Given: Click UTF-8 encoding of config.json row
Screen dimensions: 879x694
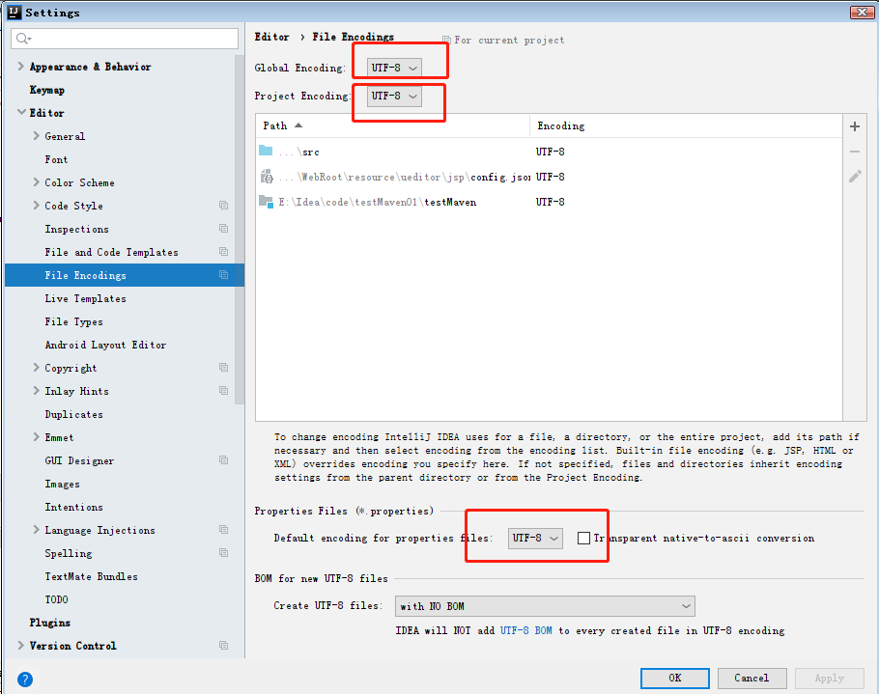Looking at the screenshot, I should click(550, 177).
